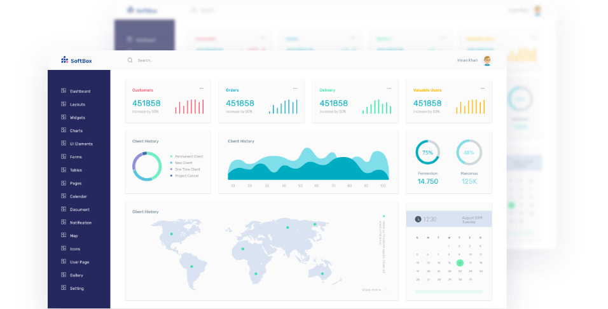Screen dimensions: 608x309
Task: Click the North America map marker
Action: pos(171,234)
